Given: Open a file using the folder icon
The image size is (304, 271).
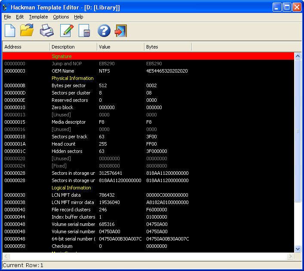Looking at the screenshot, I should click(27, 30).
